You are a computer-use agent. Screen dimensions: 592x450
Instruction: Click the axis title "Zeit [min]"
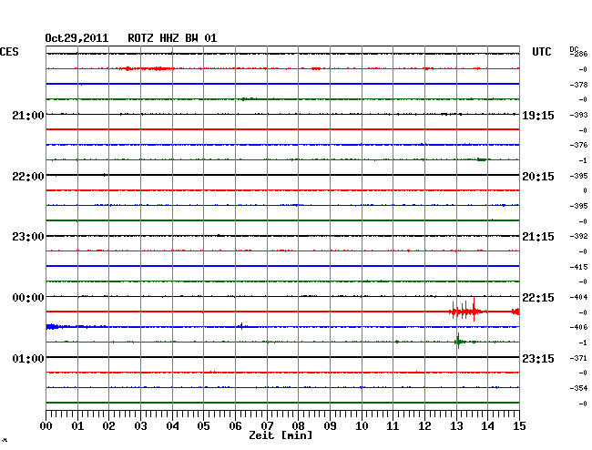pyautogui.click(x=281, y=435)
